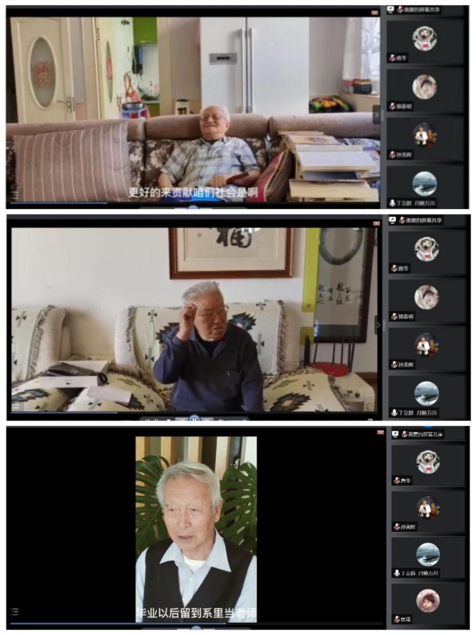Toggle 丁立群 microphone beside the vest man video
The height and width of the screenshot is (635, 476).
tap(397, 573)
